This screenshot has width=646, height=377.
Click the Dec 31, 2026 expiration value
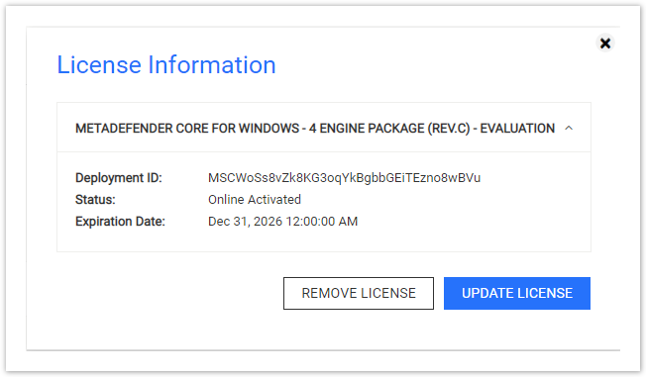282,222
